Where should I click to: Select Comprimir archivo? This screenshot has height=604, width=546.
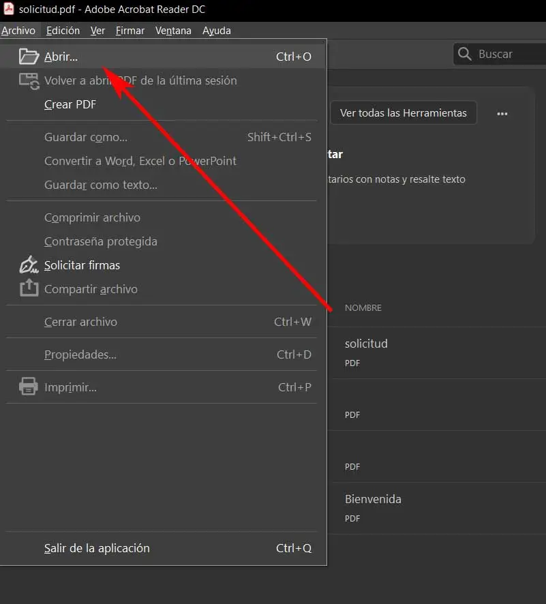pyautogui.click(x=164, y=217)
